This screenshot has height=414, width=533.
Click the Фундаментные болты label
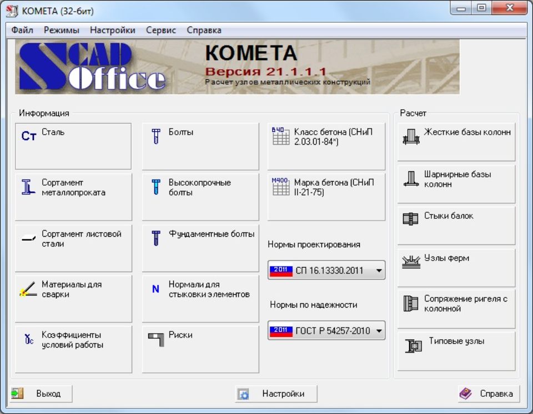212,234
